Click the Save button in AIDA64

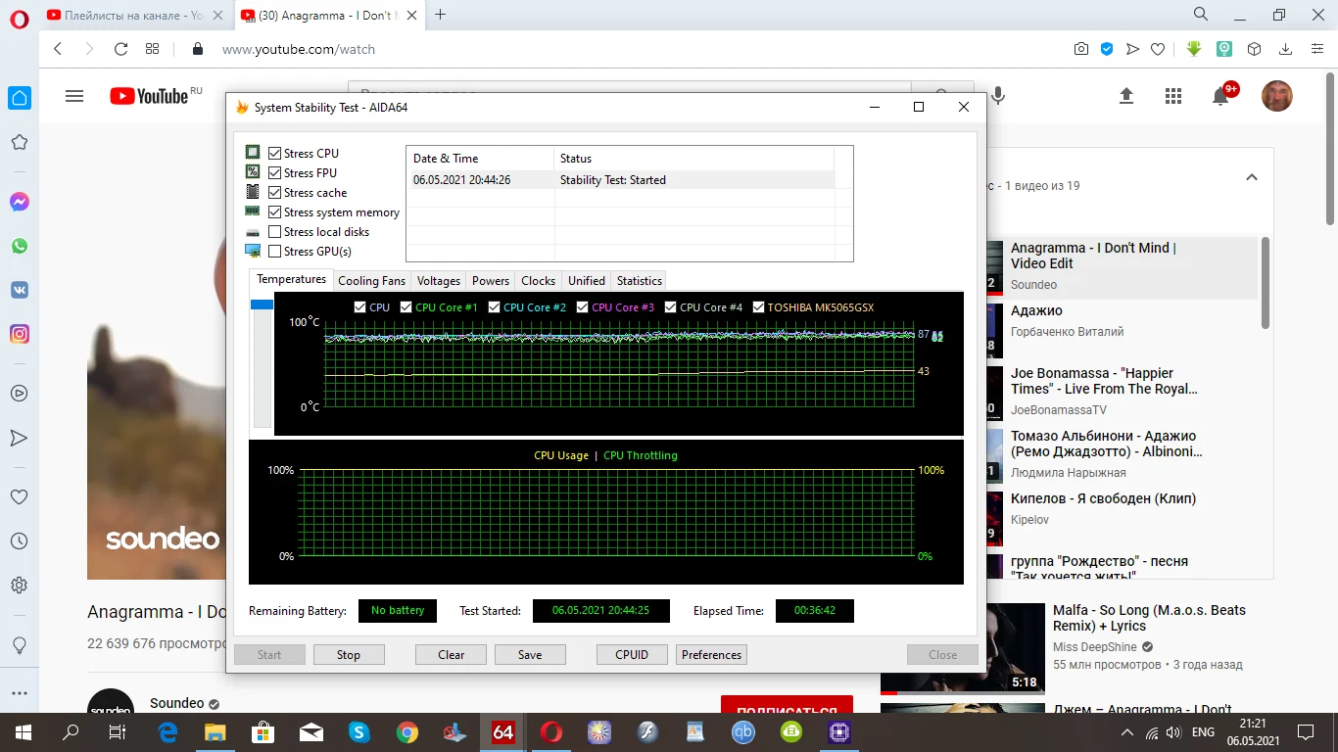pos(530,655)
